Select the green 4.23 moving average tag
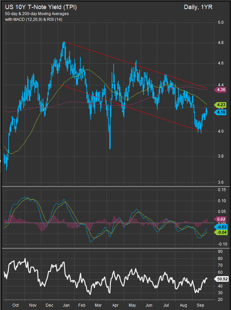Image resolution: width=231 pixels, height=310 pixels. pyautogui.click(x=221, y=105)
